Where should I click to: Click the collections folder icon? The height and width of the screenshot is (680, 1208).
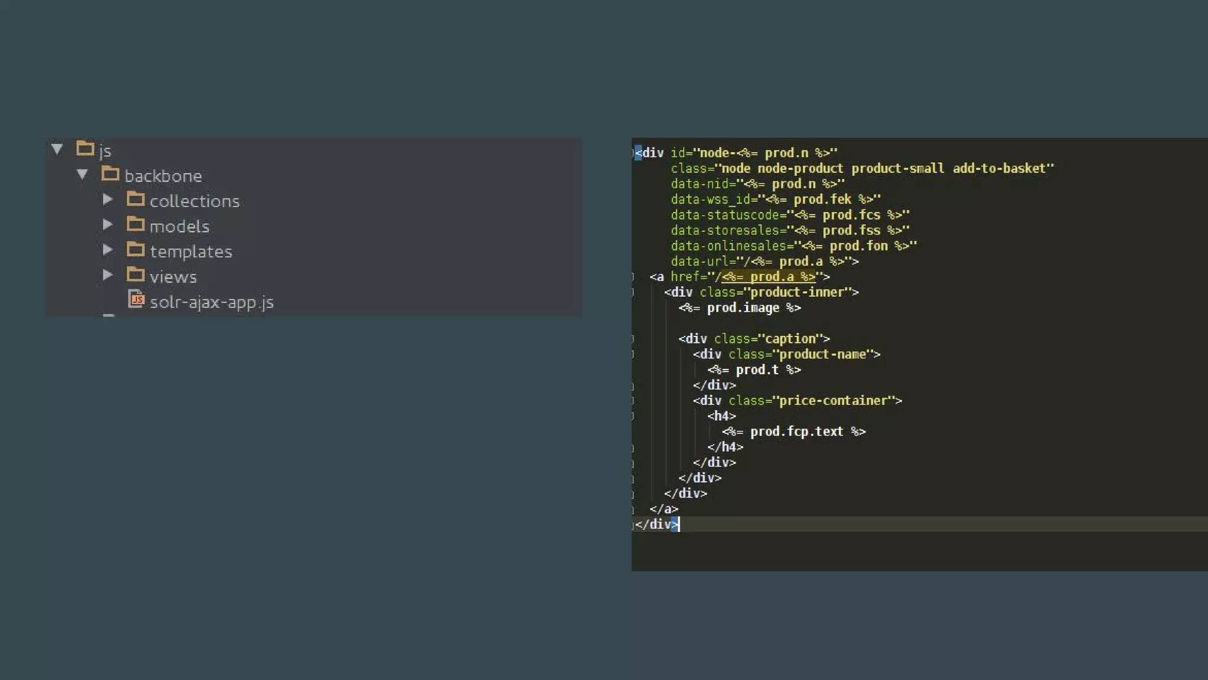pyautogui.click(x=136, y=199)
